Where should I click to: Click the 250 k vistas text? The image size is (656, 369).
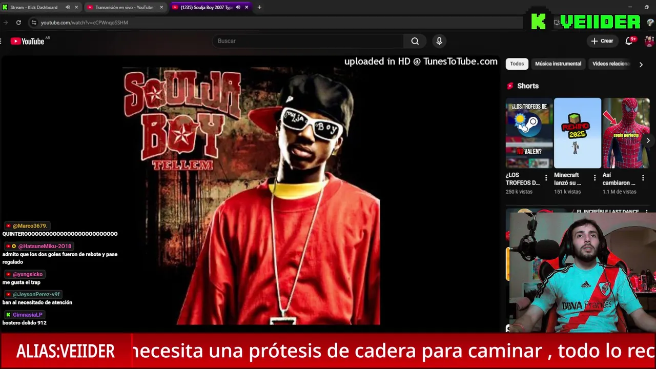tap(519, 192)
